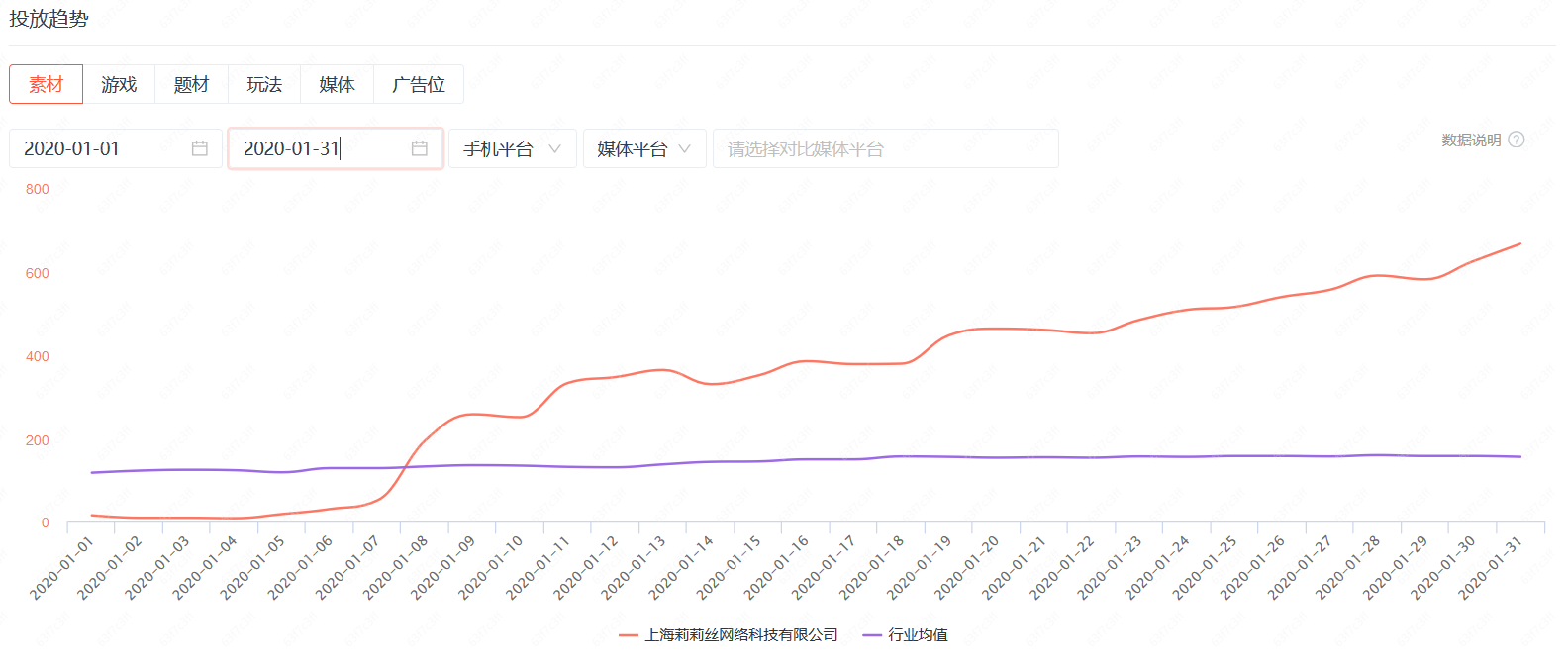The height and width of the screenshot is (662, 1567).
Task: Click the orange line endpoint at 2020-01-31
Action: (1520, 243)
